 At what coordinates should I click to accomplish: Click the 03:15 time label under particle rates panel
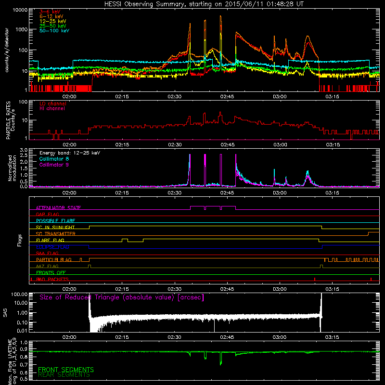click(333, 145)
